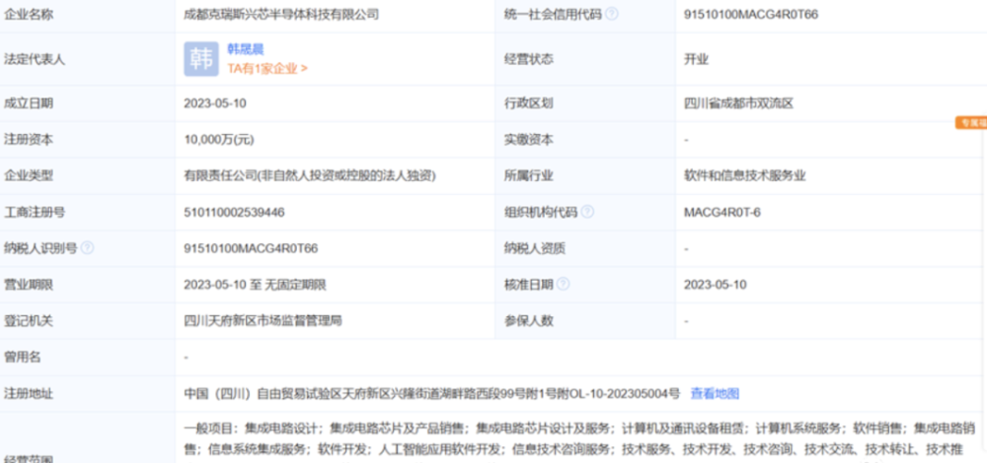Select registration authority 四川天府新区市场监督管理局
Screen dimensions: 987x463
(264, 321)
